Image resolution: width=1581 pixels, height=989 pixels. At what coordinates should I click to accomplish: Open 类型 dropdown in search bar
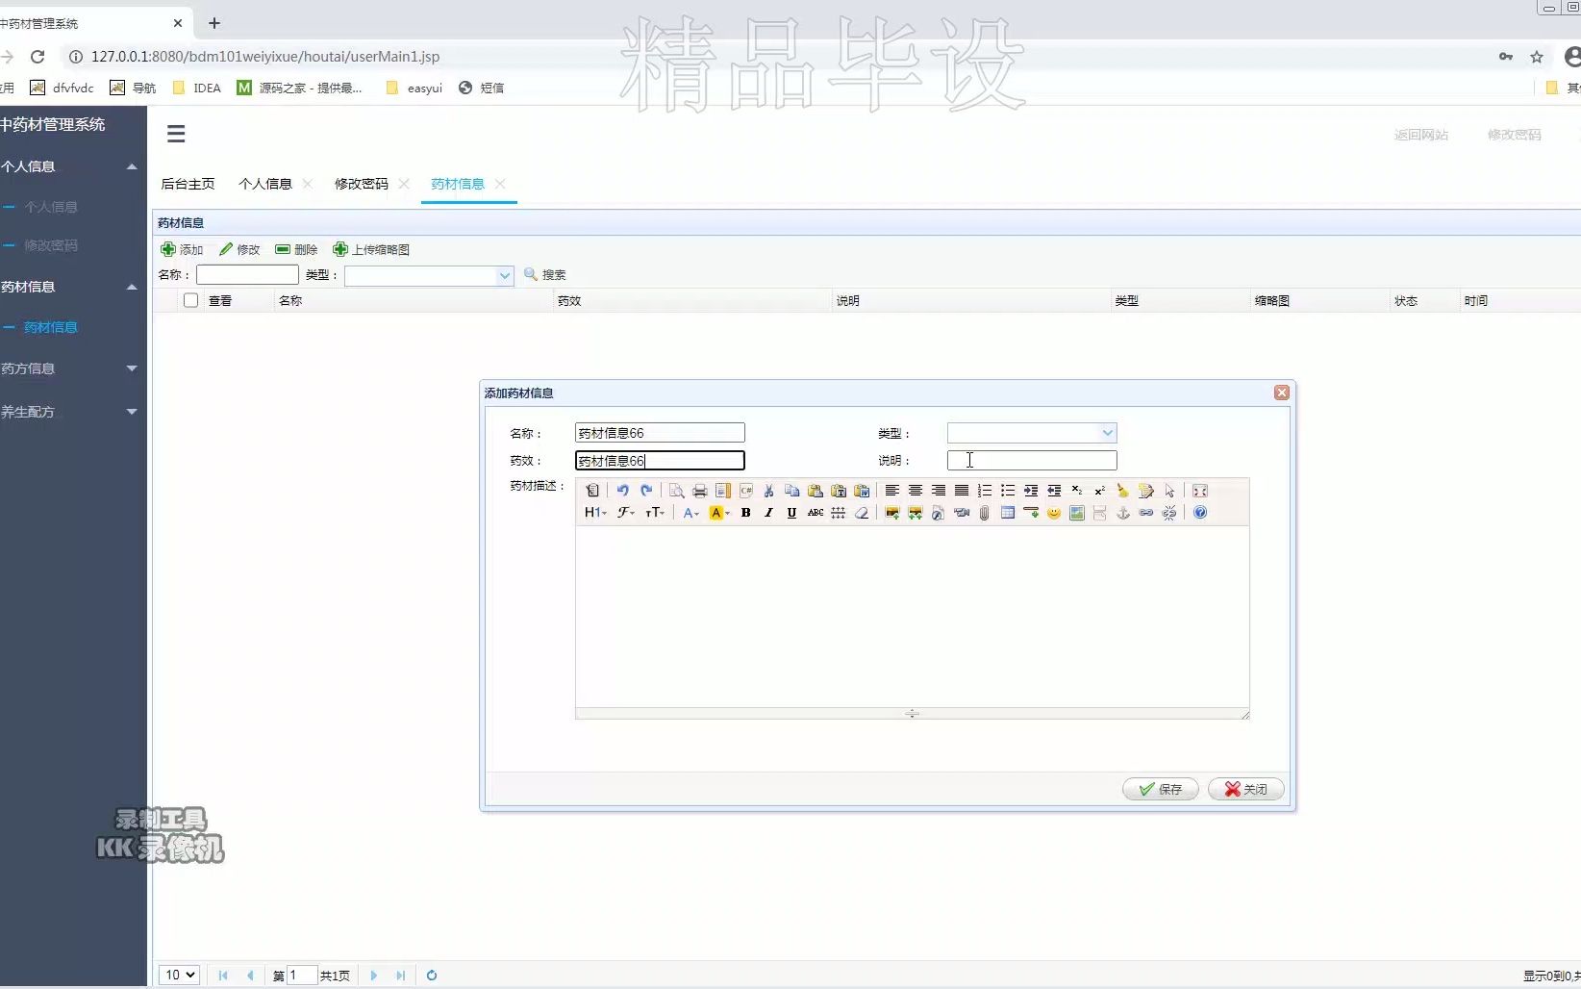pyautogui.click(x=504, y=275)
